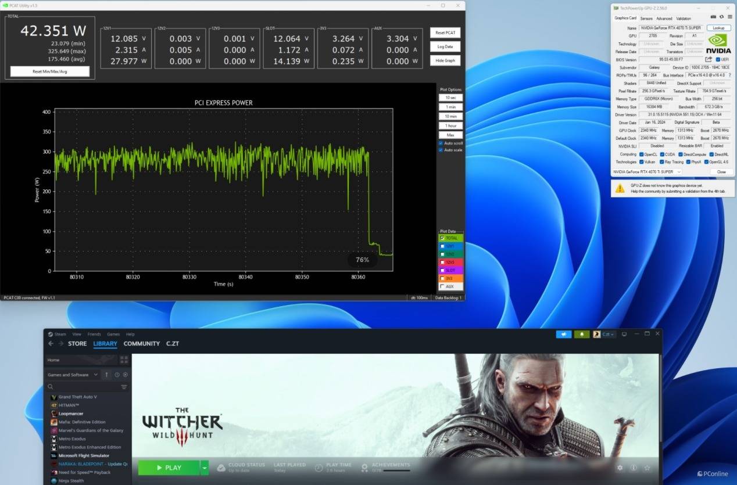Switch Steam library to grid view icon
The height and width of the screenshot is (485, 737).
click(124, 360)
